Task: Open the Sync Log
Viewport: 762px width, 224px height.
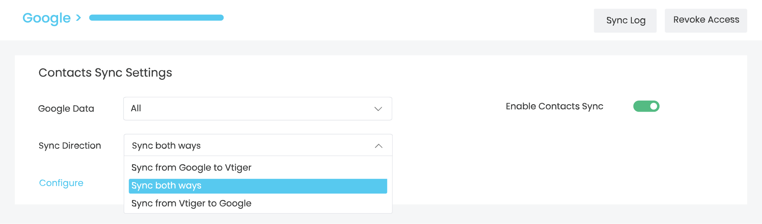Action: click(x=625, y=20)
